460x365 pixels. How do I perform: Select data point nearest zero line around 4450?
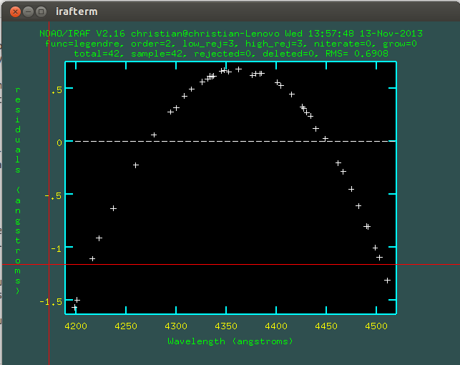pos(325,139)
